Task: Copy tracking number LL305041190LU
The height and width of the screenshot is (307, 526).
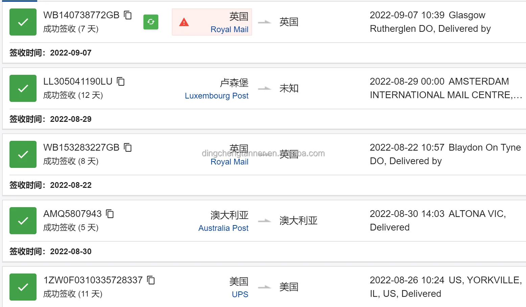Action: click(x=121, y=82)
